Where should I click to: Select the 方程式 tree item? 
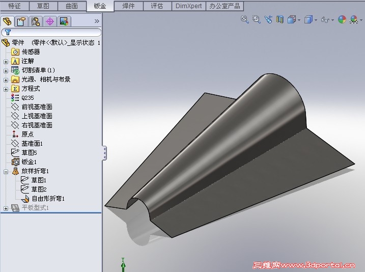pyautogui.click(x=31, y=89)
